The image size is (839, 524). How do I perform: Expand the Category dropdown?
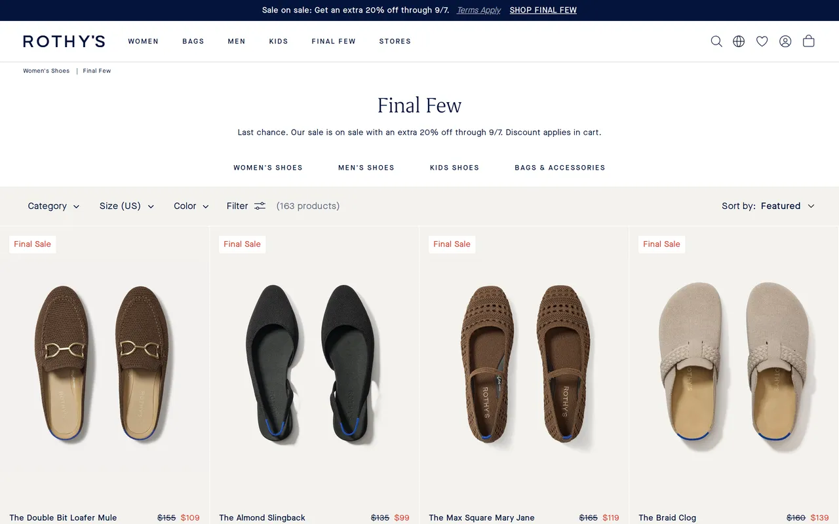tap(53, 206)
